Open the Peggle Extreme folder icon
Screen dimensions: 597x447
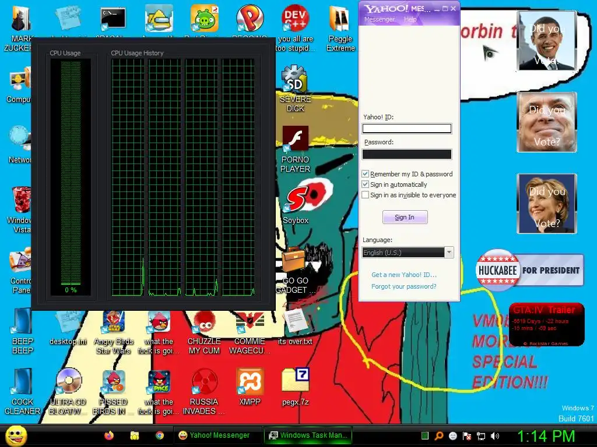(340, 19)
